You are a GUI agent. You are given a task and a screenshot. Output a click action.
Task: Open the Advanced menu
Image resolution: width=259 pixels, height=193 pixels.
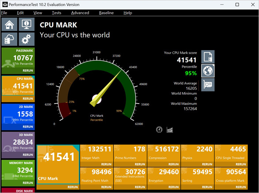[80, 13]
